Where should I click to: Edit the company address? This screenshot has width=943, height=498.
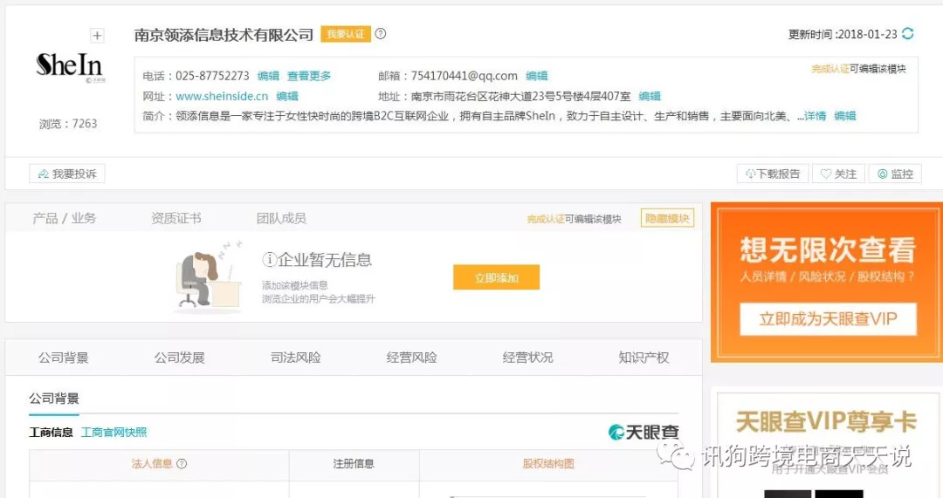[650, 96]
